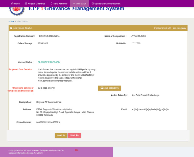Image resolution: width=194 pixels, height=157 pixels.
Task: Click the EPF i Grievance Management System heading
Action: 76,9
